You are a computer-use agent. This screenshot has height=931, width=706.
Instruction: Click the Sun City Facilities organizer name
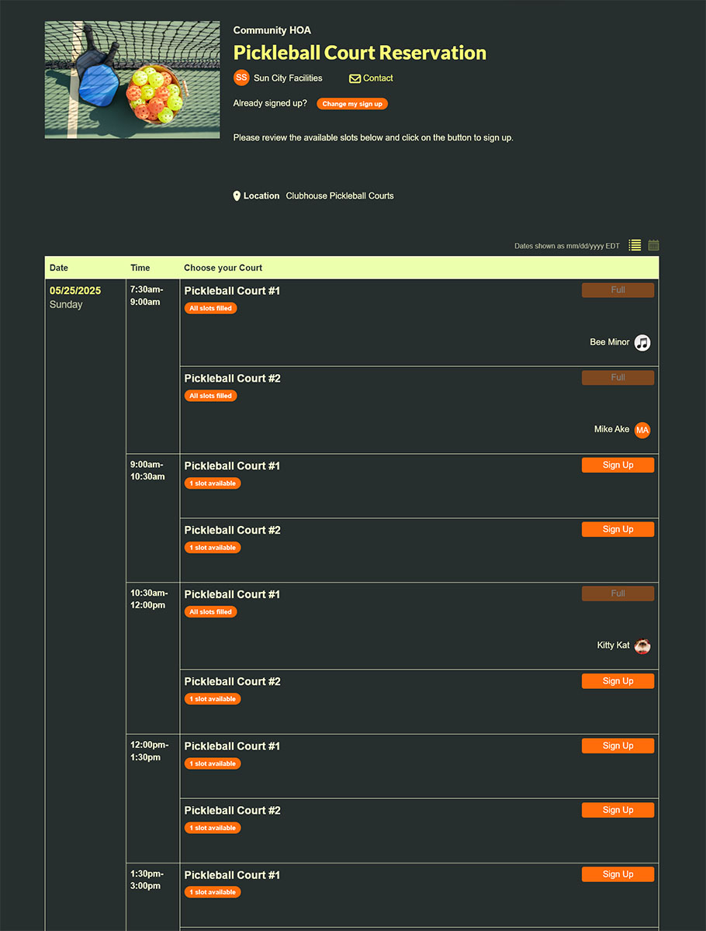click(x=288, y=78)
